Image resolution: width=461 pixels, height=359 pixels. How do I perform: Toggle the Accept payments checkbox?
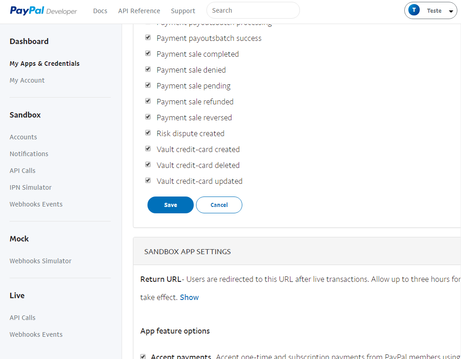point(143,356)
